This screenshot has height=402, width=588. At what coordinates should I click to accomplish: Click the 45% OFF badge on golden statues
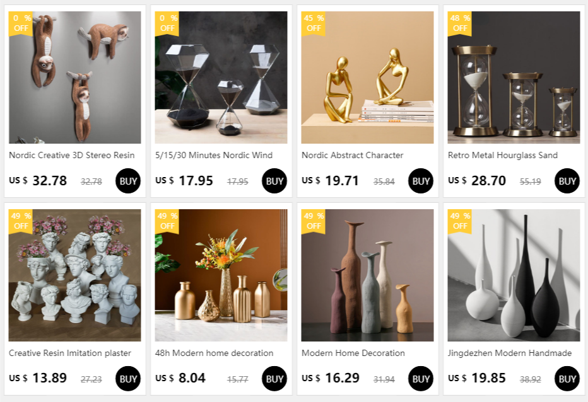314,23
